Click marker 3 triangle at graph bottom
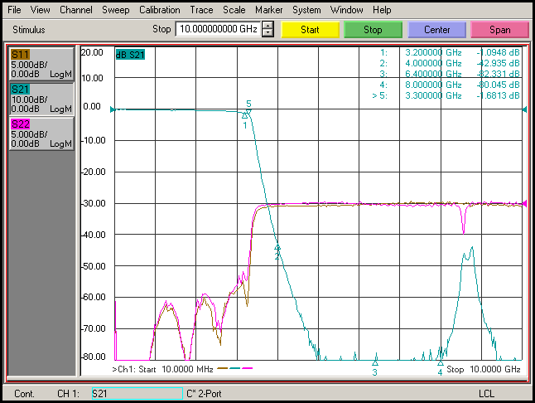This screenshot has width=535, height=403. (375, 363)
